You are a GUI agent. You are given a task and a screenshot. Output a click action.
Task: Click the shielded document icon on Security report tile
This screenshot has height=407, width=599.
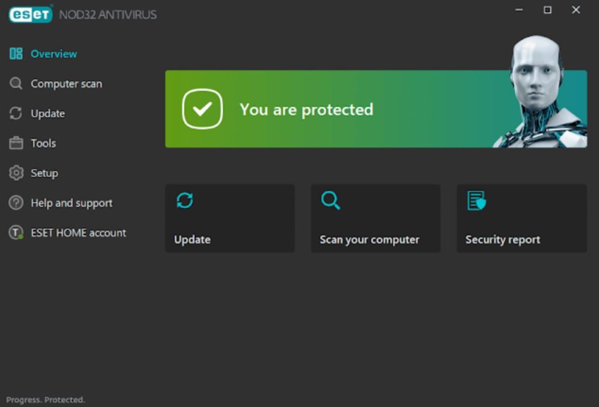[x=476, y=201]
